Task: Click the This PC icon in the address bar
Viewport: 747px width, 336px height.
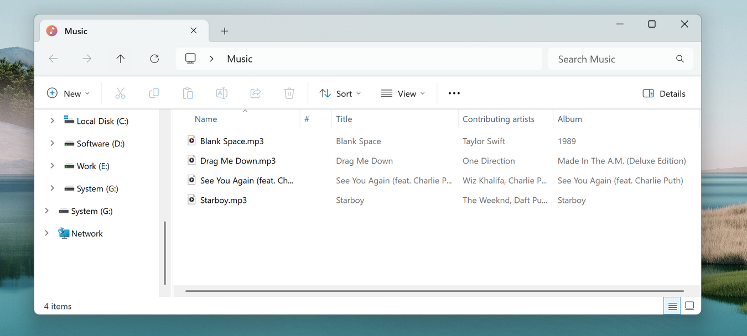Action: click(191, 59)
